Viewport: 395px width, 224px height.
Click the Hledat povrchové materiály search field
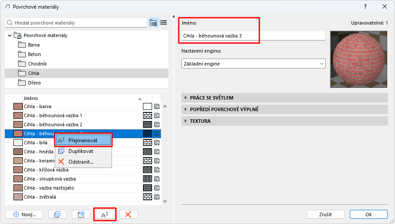[75, 23]
